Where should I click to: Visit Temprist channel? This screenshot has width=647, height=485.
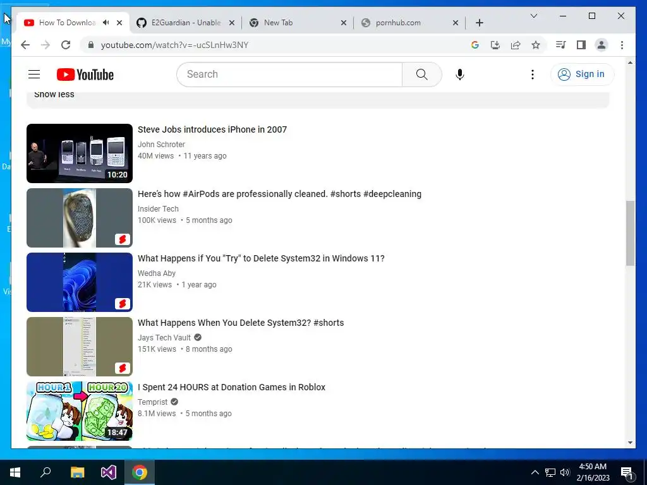pyautogui.click(x=153, y=402)
